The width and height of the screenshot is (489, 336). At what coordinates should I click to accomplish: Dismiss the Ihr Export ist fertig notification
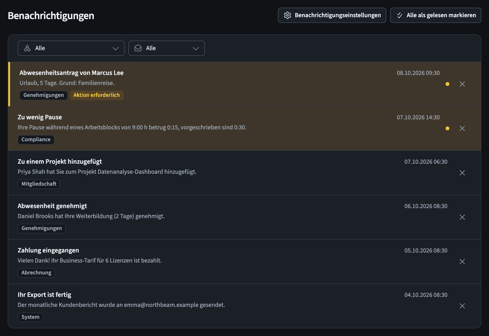(x=462, y=306)
